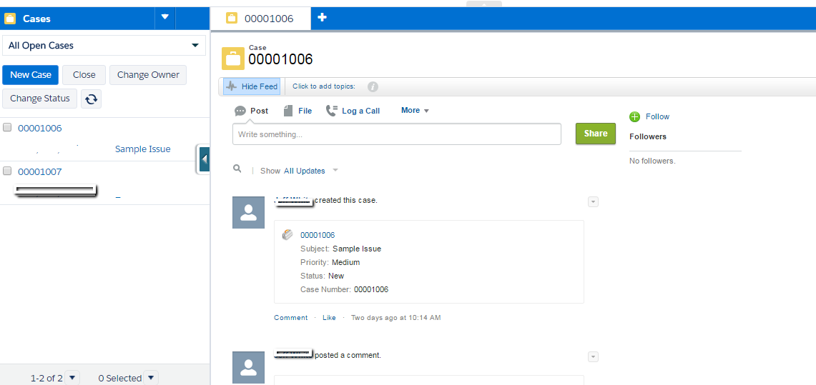This screenshot has height=385, width=816.
Task: Click the green Follow plus icon
Action: pyautogui.click(x=634, y=117)
